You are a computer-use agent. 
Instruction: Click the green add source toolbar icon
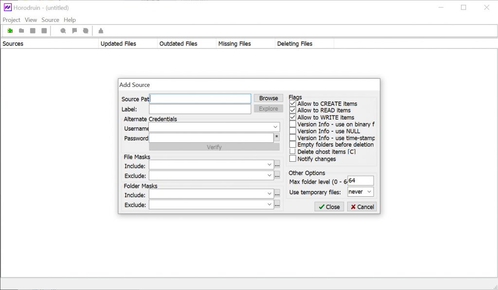click(10, 31)
